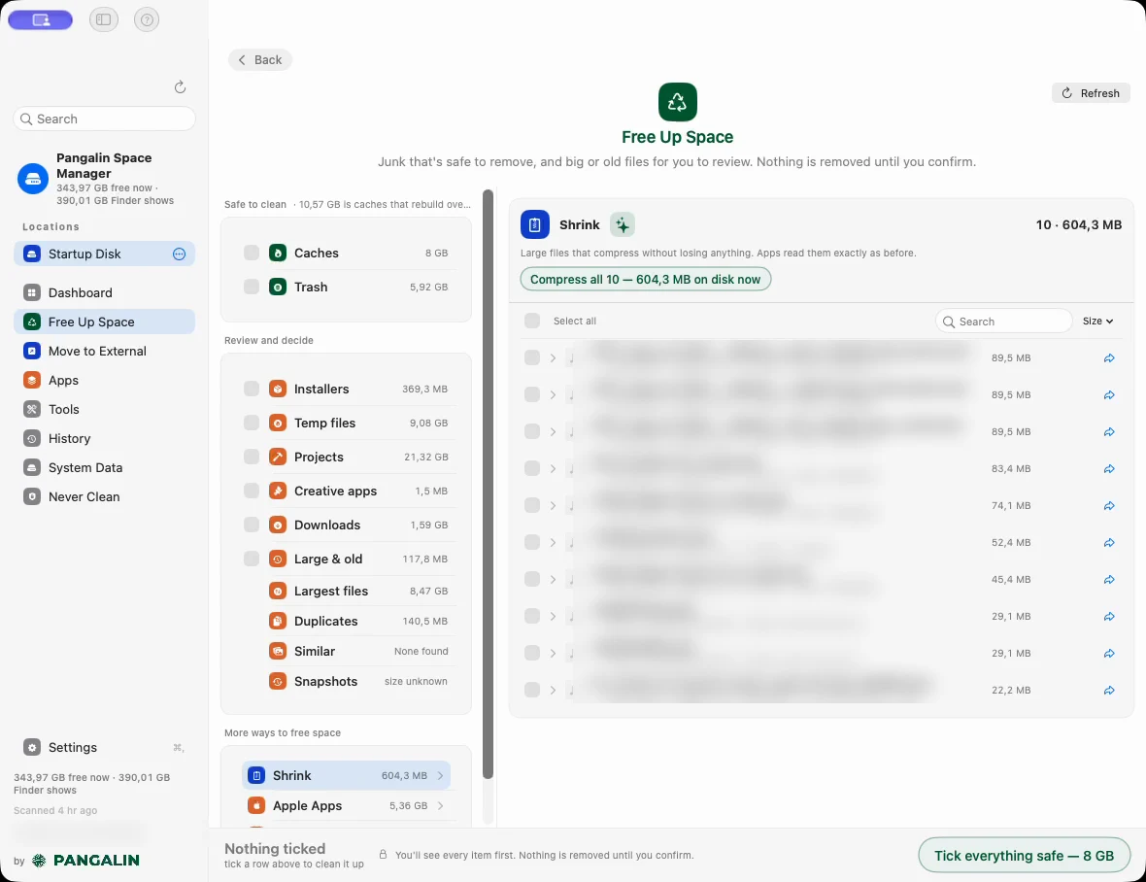
Task: Click the category list vertical scrollbar
Action: [x=489, y=485]
